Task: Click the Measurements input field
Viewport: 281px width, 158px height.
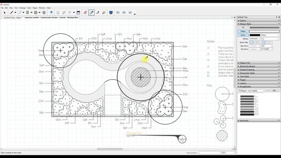Action: tap(209, 153)
